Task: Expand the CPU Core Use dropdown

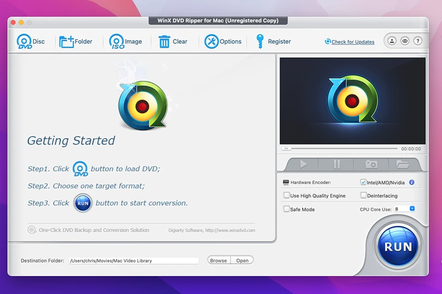Action: [x=412, y=209]
